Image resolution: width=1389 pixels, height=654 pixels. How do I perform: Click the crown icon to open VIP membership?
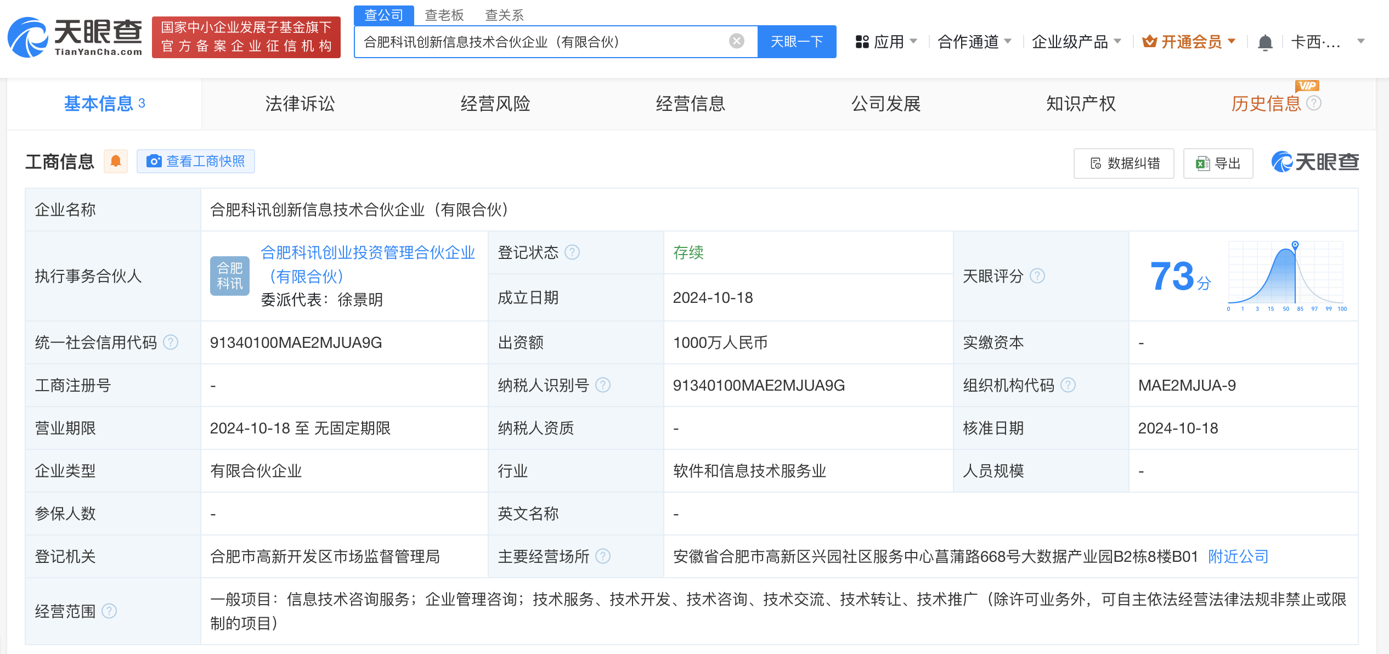[x=1150, y=41]
